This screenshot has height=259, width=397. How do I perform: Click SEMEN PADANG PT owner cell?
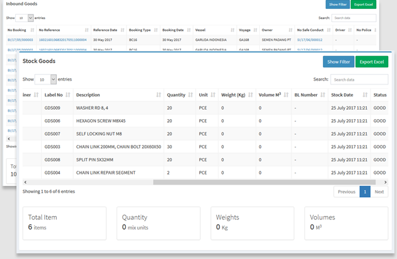[276, 40]
